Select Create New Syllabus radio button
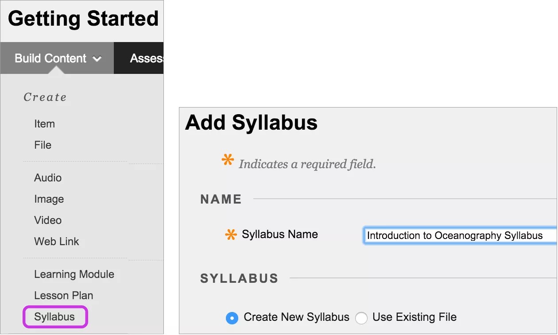The image size is (558, 335). tap(232, 318)
